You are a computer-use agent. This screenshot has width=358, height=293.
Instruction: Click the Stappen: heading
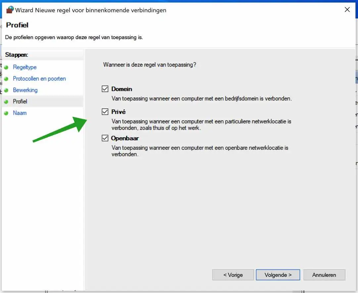(17, 55)
